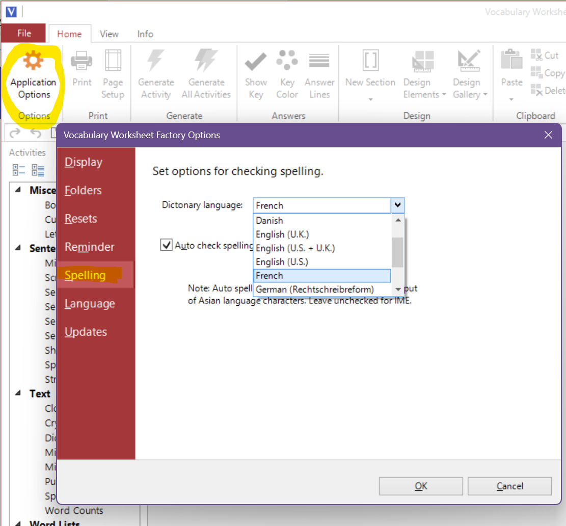The image size is (566, 526).
Task: Choose German (Rechtschreibreform) option
Action: (322, 289)
